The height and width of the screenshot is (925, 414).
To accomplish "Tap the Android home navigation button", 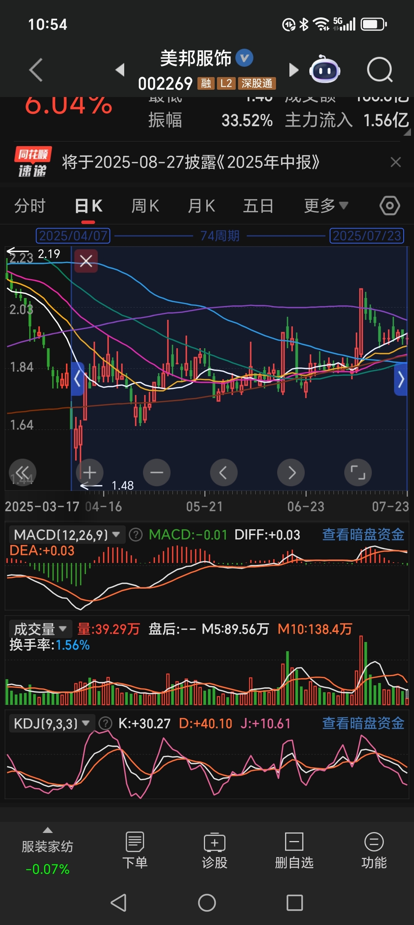I will click(207, 903).
